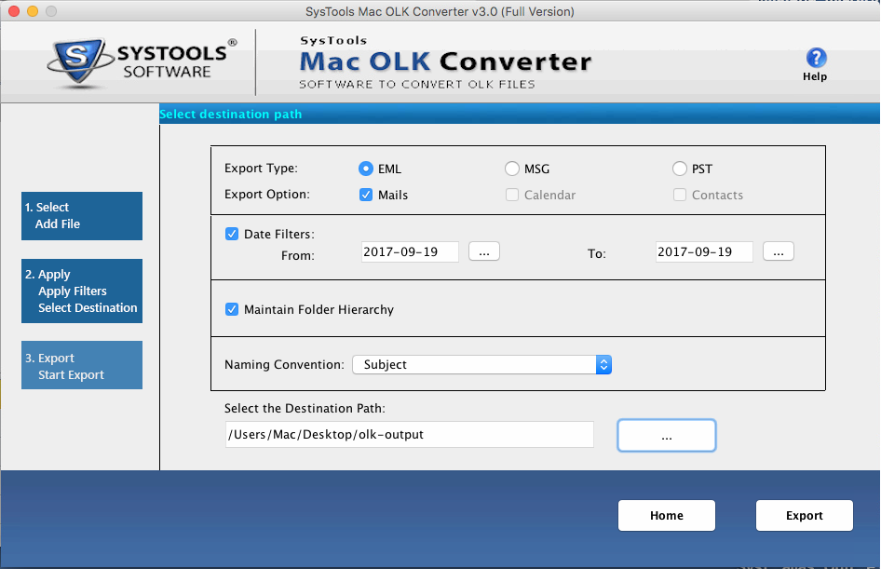Click the Export Option label
This screenshot has width=881, height=569.
pyautogui.click(x=267, y=195)
